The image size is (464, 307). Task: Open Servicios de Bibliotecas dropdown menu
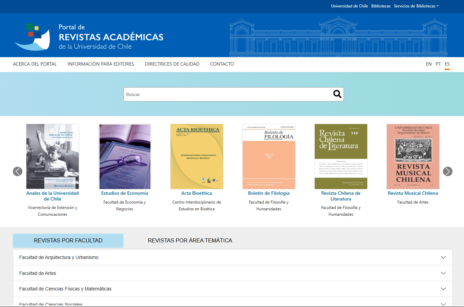pos(416,6)
